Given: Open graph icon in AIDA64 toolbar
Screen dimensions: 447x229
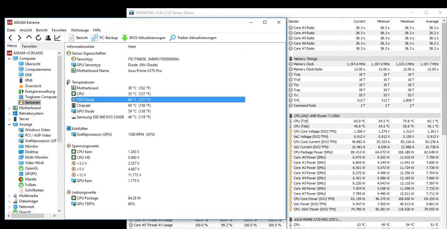Looking at the screenshot, I should coord(57,38).
